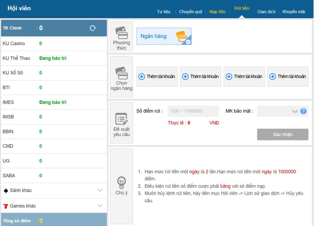
Task: Expand the Sảnh khác section
Action: coord(100,190)
